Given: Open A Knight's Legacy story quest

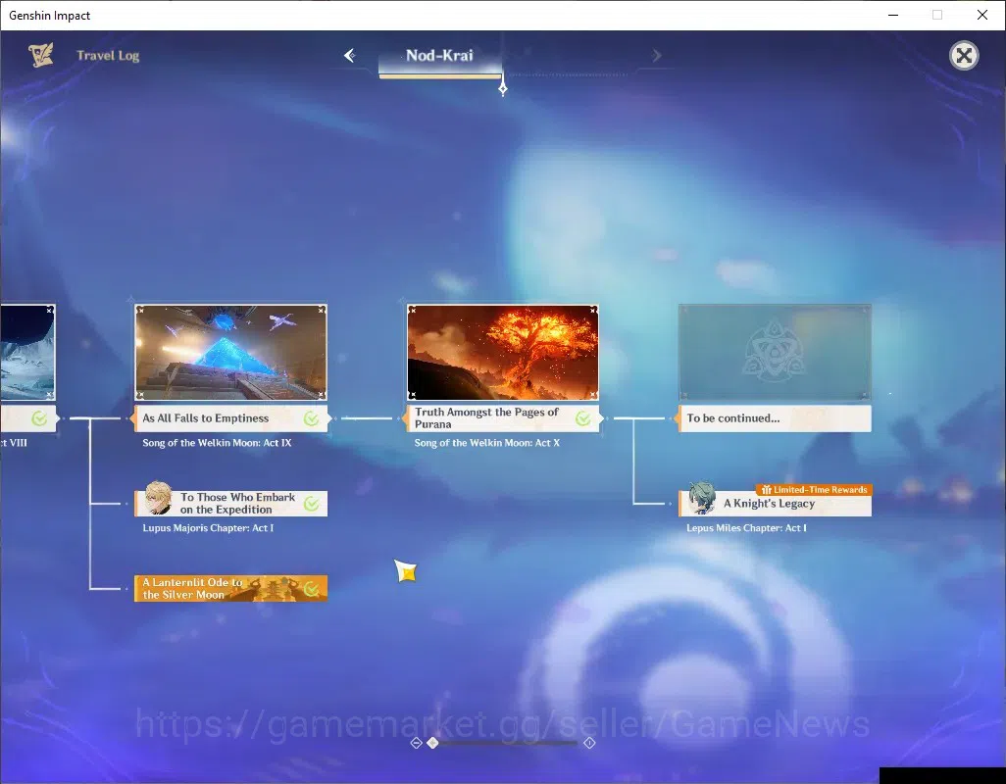Looking at the screenshot, I should click(x=775, y=503).
